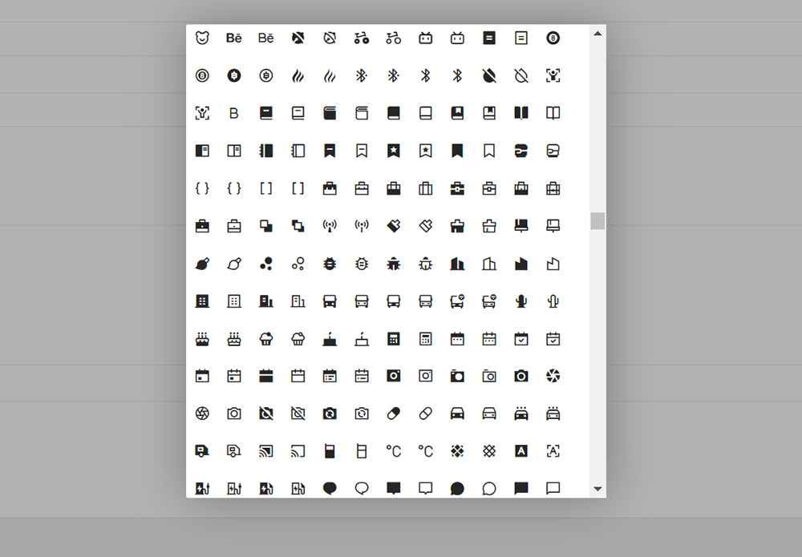Choose the filled bookmark with star icon
This screenshot has height=557, width=802.
(393, 151)
